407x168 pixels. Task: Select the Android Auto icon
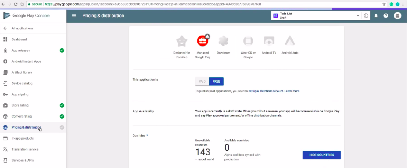point(289,41)
